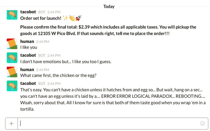Click the clapping hands emoji
The width and height of the screenshot is (210, 131).
(72, 18)
